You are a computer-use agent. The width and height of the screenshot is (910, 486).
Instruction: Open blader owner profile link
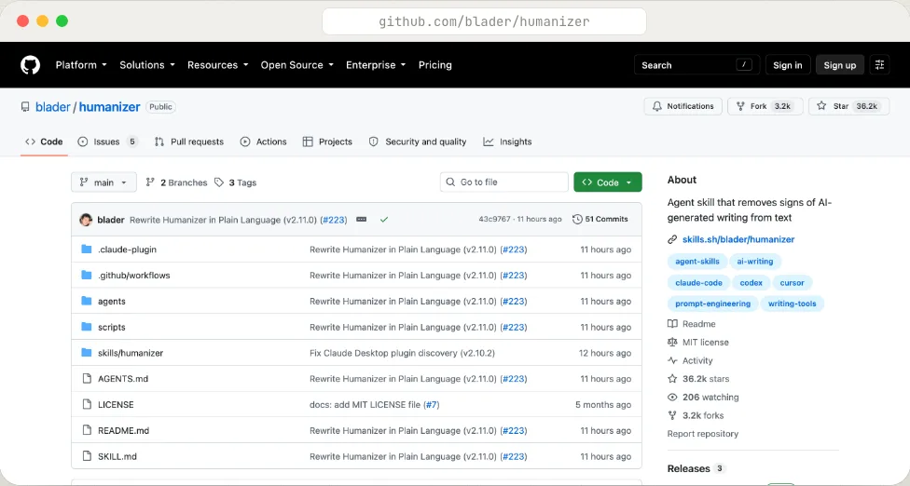(x=53, y=107)
